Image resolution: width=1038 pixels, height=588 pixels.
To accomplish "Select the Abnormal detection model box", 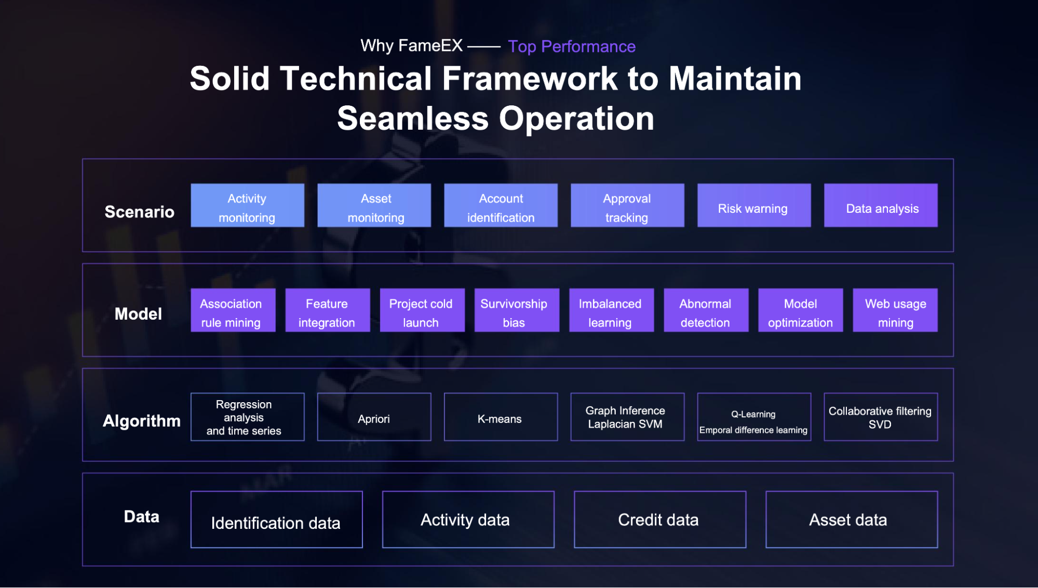I will 706,310.
